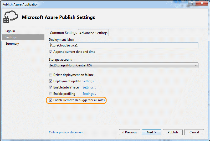Go to the Sign in step
The image size is (210, 141).
(10, 31)
